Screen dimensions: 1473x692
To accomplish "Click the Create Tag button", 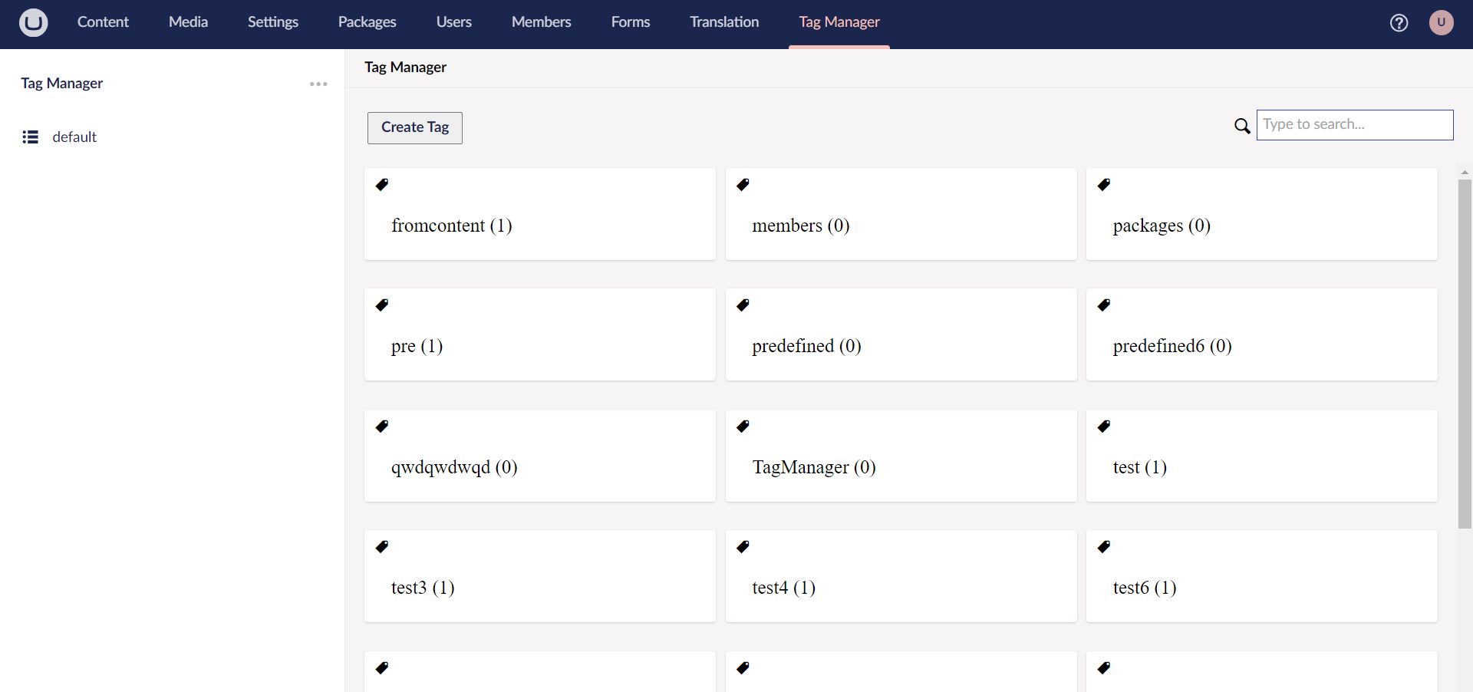I will [x=415, y=127].
